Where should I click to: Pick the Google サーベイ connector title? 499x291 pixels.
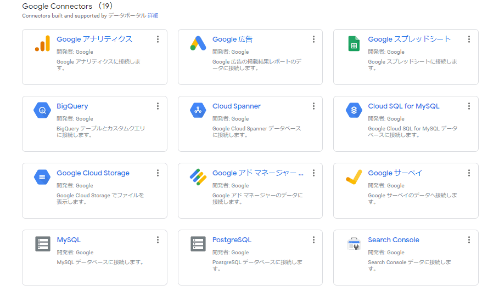[395, 173]
